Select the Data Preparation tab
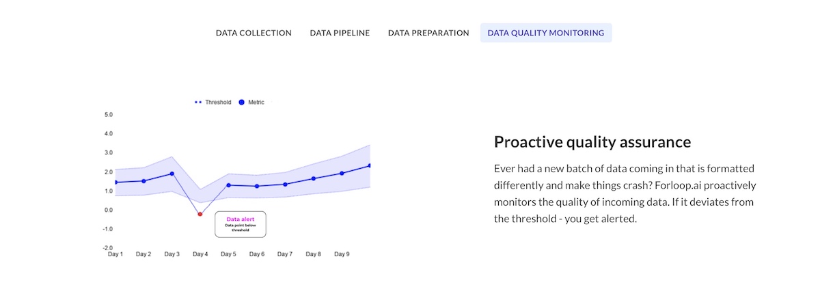 coord(428,33)
